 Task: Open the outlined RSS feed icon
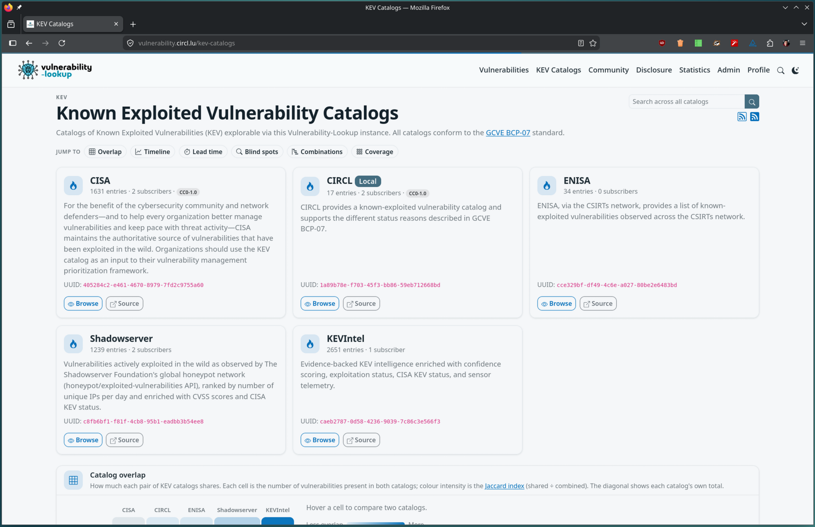742,117
